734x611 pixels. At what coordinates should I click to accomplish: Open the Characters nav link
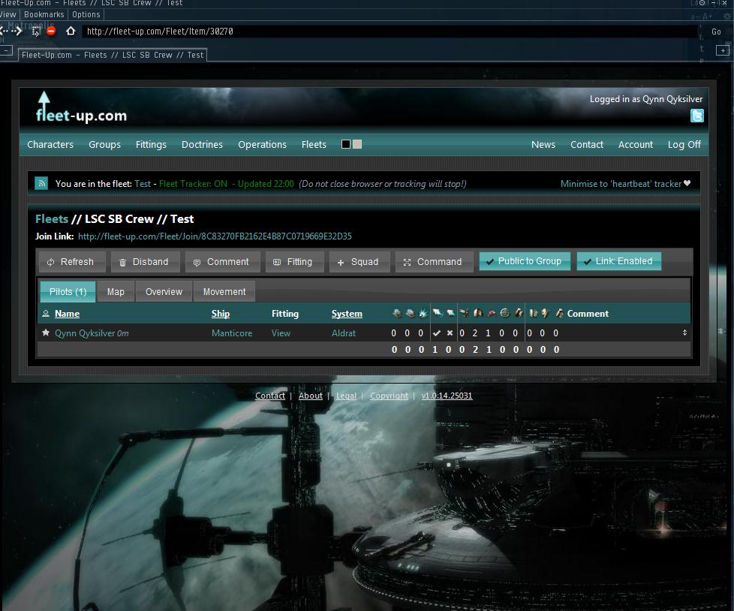pos(50,144)
